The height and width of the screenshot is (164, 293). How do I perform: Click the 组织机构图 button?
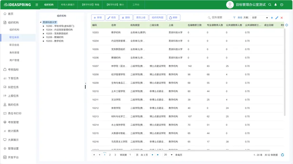click(x=158, y=18)
